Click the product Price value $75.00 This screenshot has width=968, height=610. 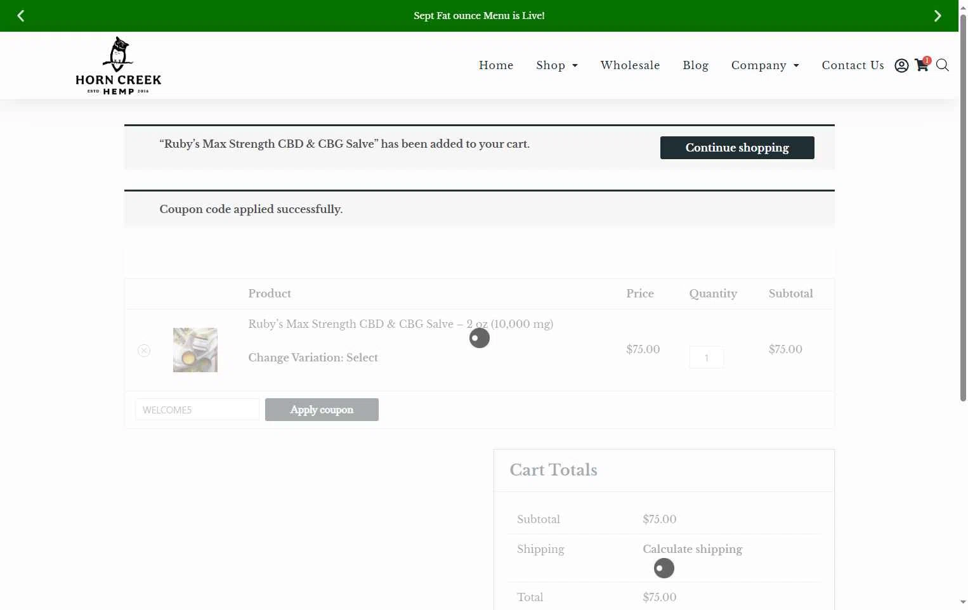click(643, 349)
